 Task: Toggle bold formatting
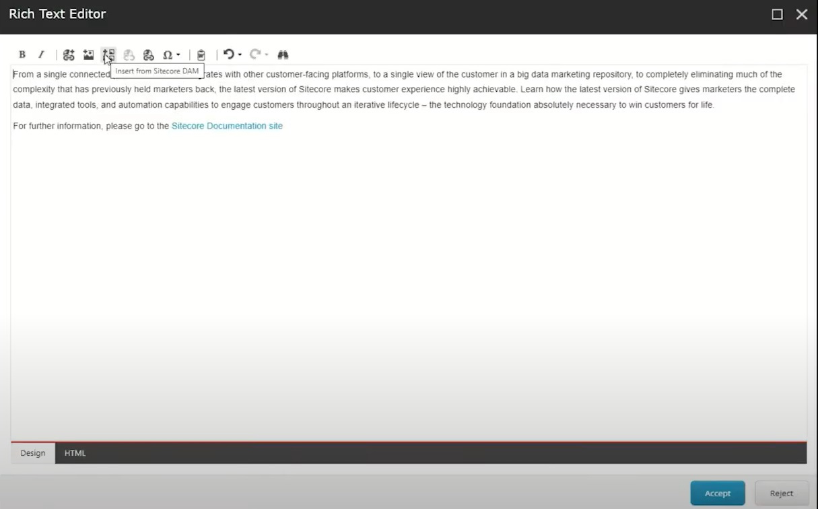22,55
